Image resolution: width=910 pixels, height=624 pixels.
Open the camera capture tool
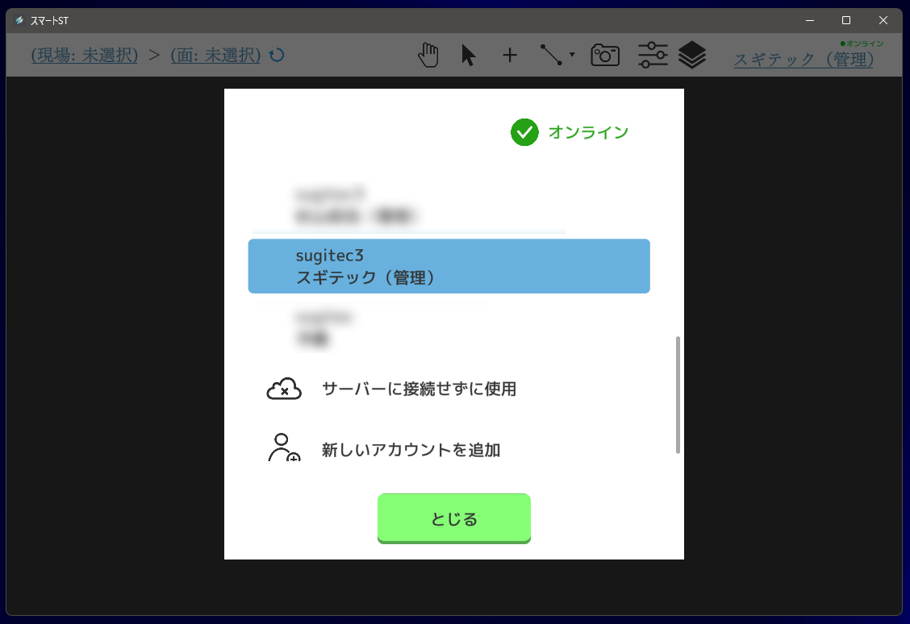[x=605, y=55]
